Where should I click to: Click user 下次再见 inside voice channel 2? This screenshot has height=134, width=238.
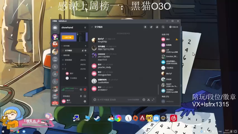71,78
